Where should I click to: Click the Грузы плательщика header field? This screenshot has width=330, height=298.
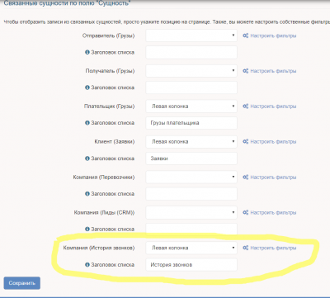(x=191, y=123)
